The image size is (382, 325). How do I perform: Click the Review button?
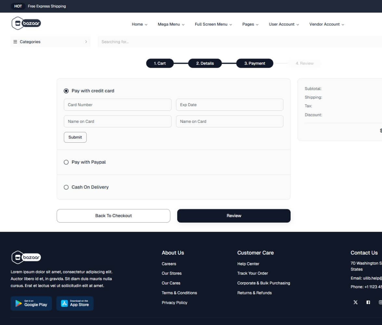tap(233, 215)
